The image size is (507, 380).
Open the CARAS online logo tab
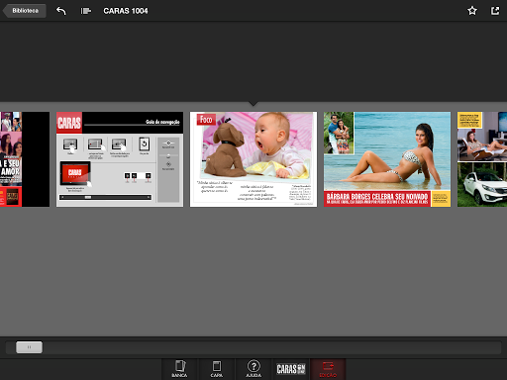[x=291, y=369]
